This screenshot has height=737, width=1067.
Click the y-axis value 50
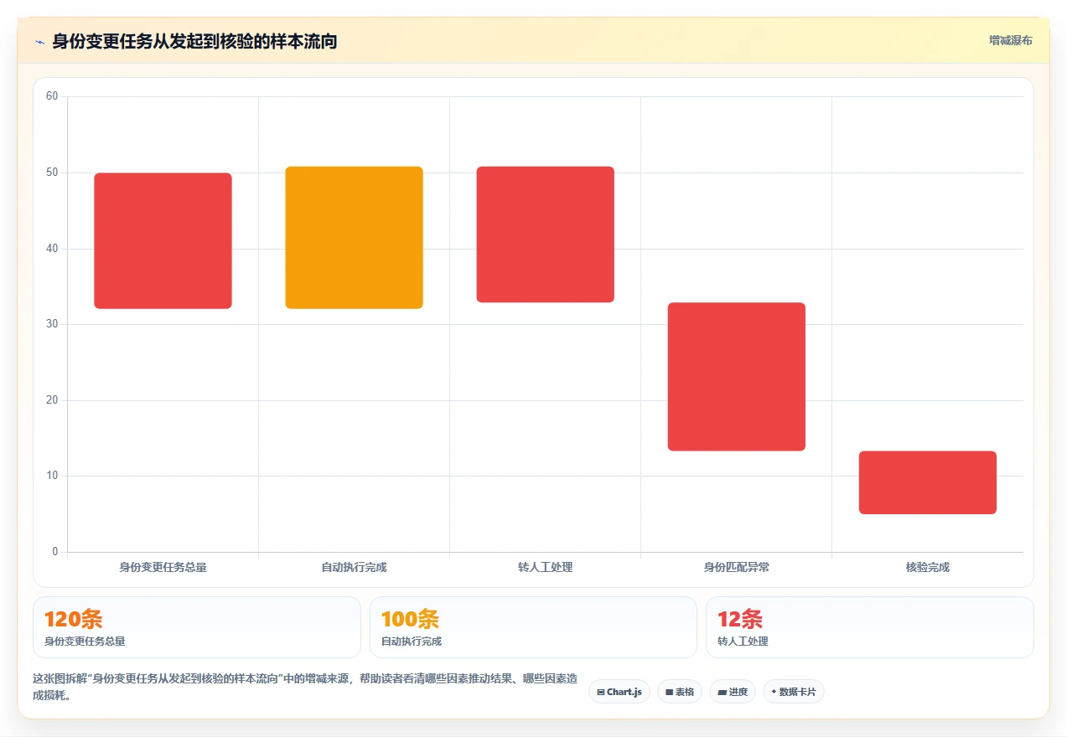point(52,173)
